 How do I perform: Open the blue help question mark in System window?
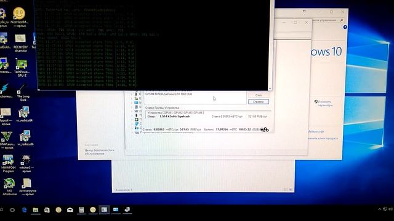pyautogui.click(x=345, y=27)
